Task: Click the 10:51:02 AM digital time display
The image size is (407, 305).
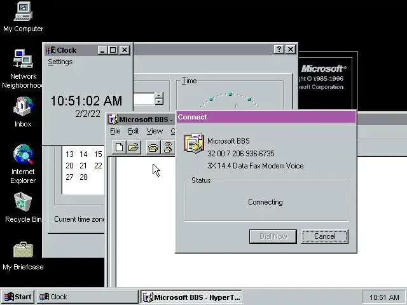Action: [86, 101]
